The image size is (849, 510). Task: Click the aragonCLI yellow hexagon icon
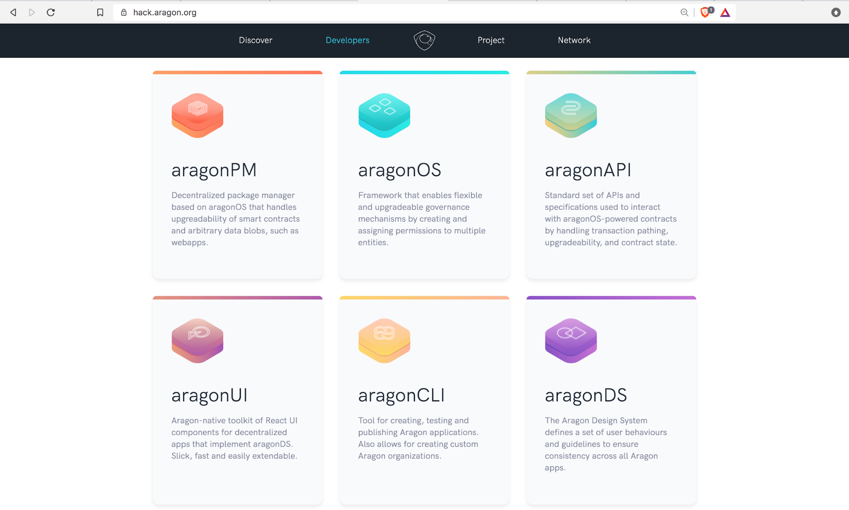coord(384,341)
